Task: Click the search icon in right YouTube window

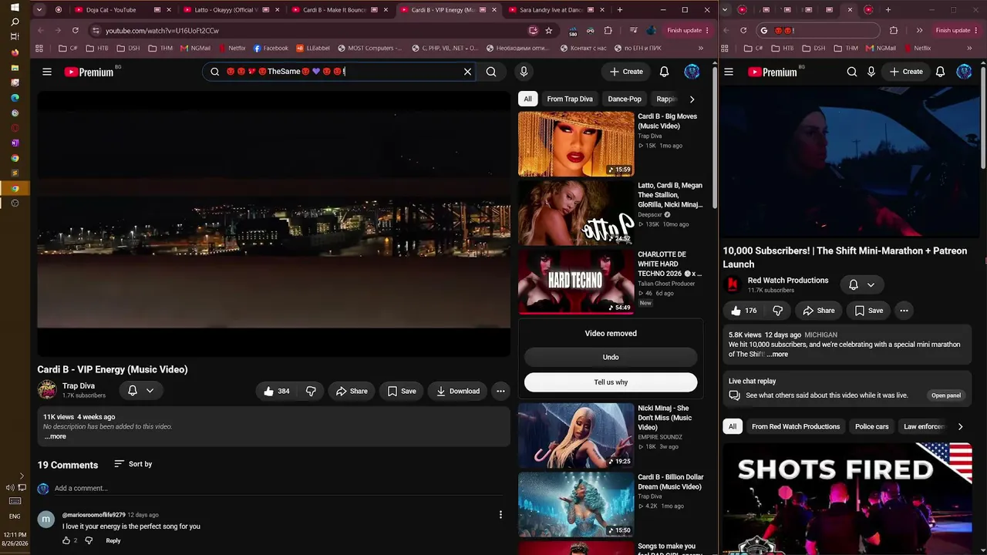Action: click(852, 72)
